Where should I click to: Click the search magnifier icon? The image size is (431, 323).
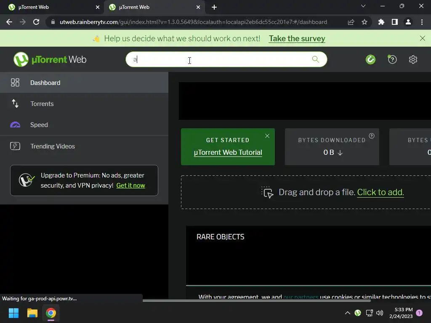point(316,59)
